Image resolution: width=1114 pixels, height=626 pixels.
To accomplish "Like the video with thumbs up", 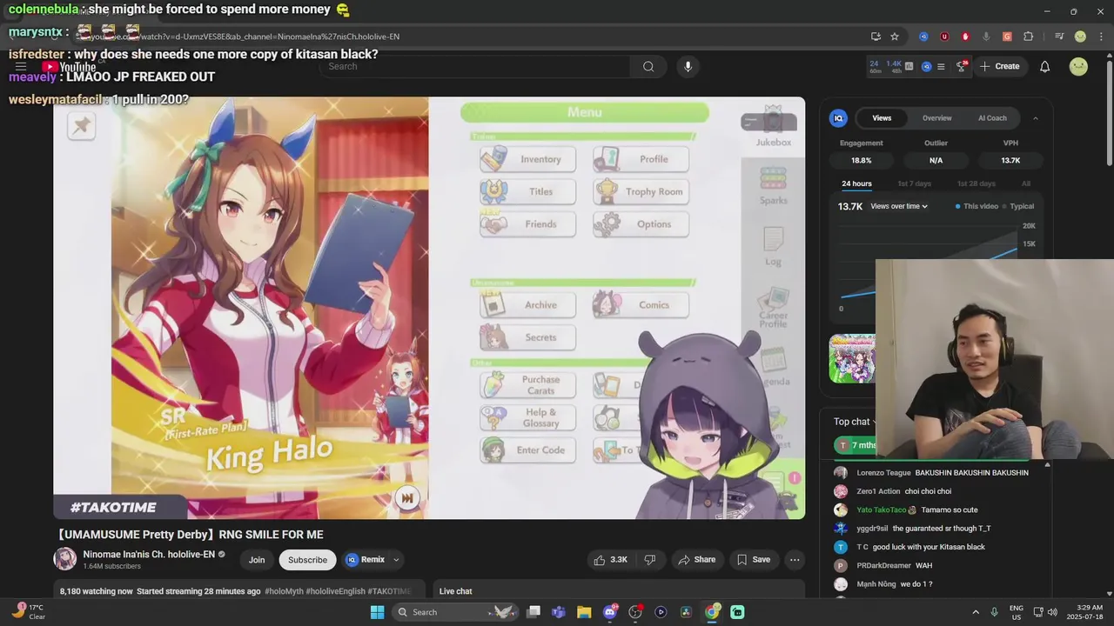I will point(610,560).
